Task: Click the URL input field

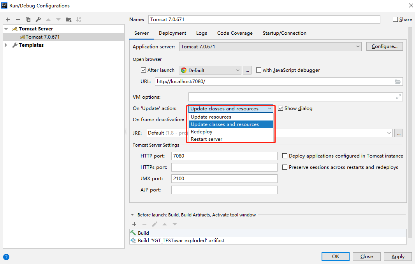Action: click(279, 82)
